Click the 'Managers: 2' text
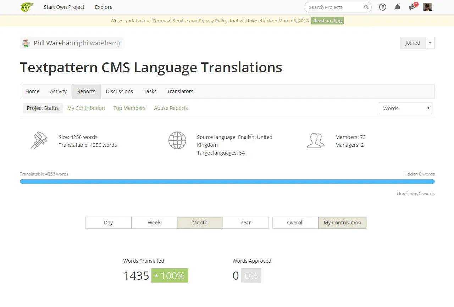 tap(349, 145)
